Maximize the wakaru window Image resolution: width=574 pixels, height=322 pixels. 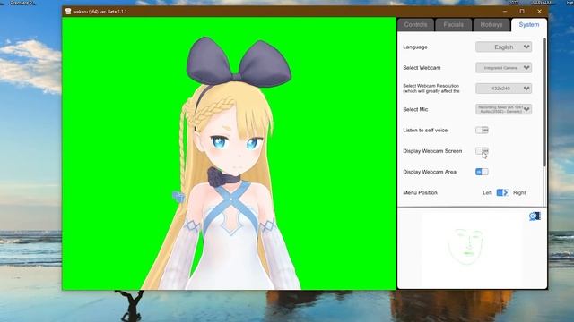(x=522, y=12)
